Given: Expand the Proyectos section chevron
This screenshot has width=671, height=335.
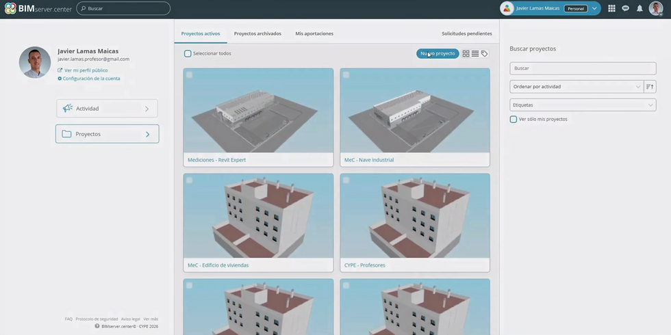Looking at the screenshot, I should (x=148, y=134).
